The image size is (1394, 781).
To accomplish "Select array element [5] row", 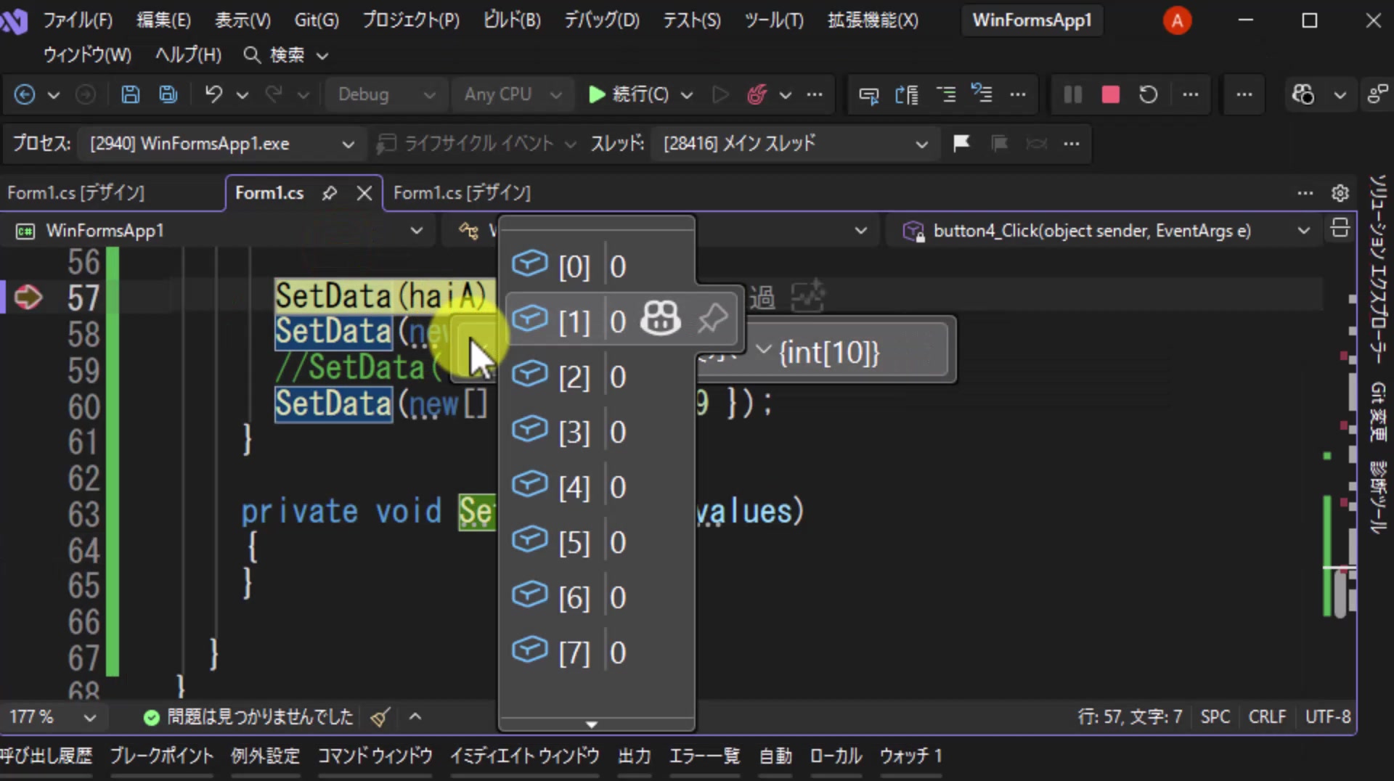I will pos(597,541).
